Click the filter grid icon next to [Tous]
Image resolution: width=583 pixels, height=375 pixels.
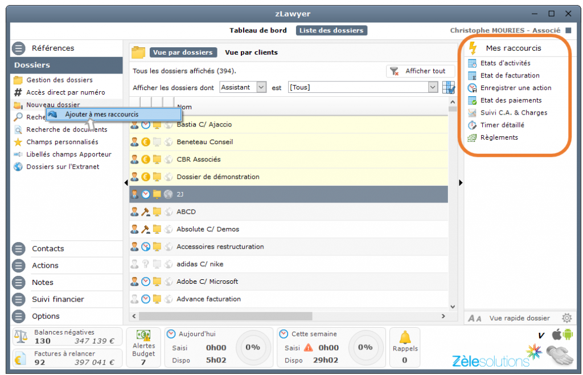(449, 88)
